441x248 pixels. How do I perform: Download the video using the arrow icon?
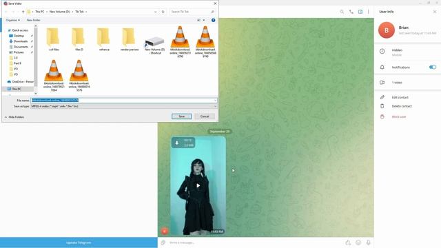pos(177,143)
